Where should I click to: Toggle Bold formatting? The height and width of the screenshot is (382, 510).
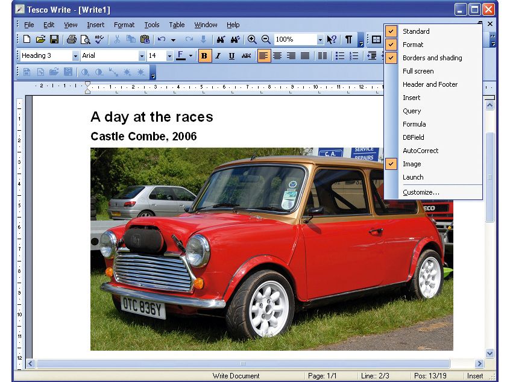(204, 56)
